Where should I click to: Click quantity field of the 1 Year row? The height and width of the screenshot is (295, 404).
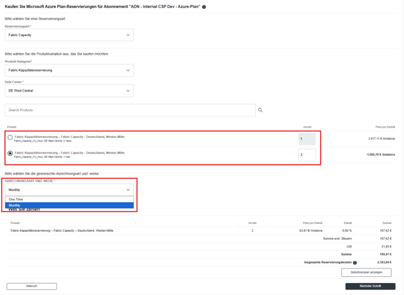pos(307,155)
